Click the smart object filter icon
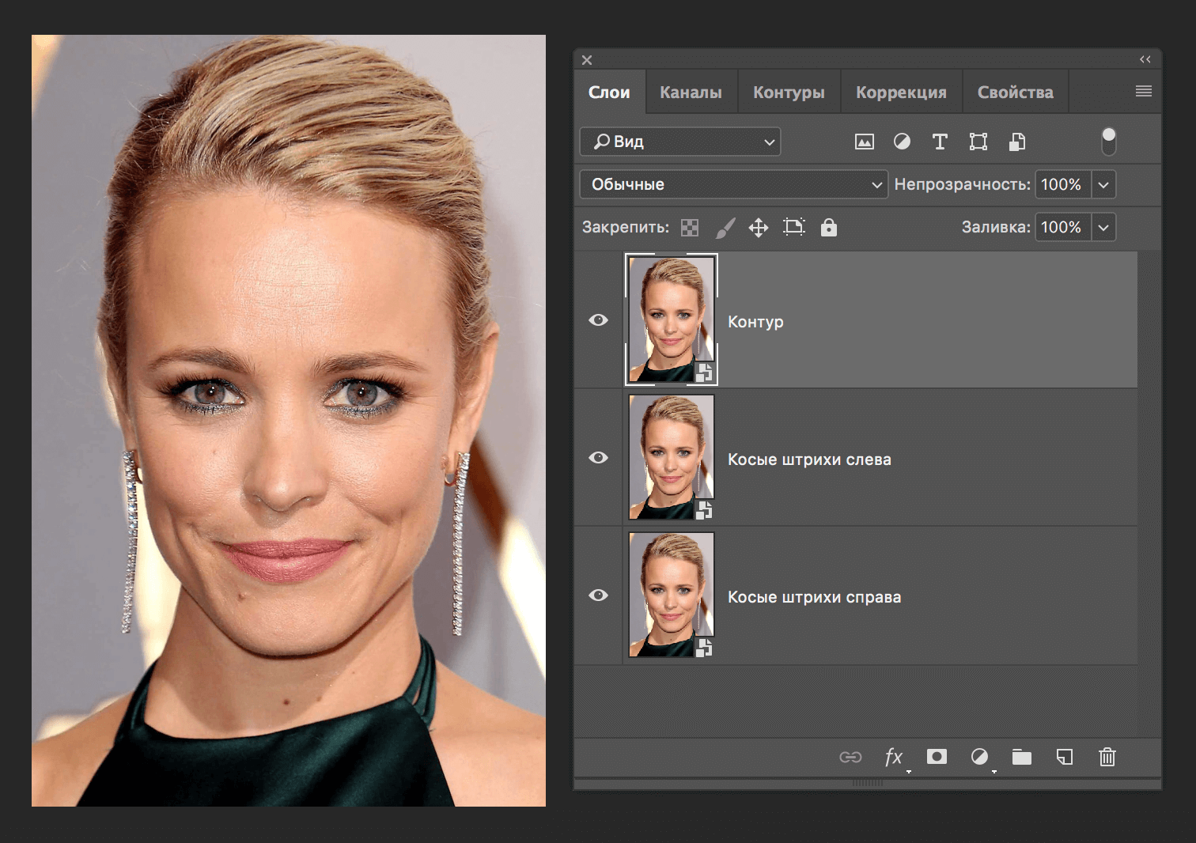Screen dimensions: 1196x843 pyautogui.click(x=1017, y=142)
